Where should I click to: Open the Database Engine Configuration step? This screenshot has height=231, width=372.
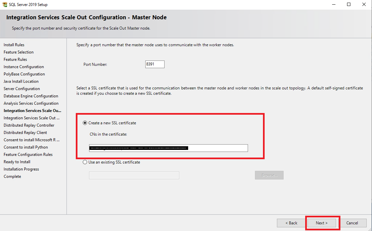[31, 96]
